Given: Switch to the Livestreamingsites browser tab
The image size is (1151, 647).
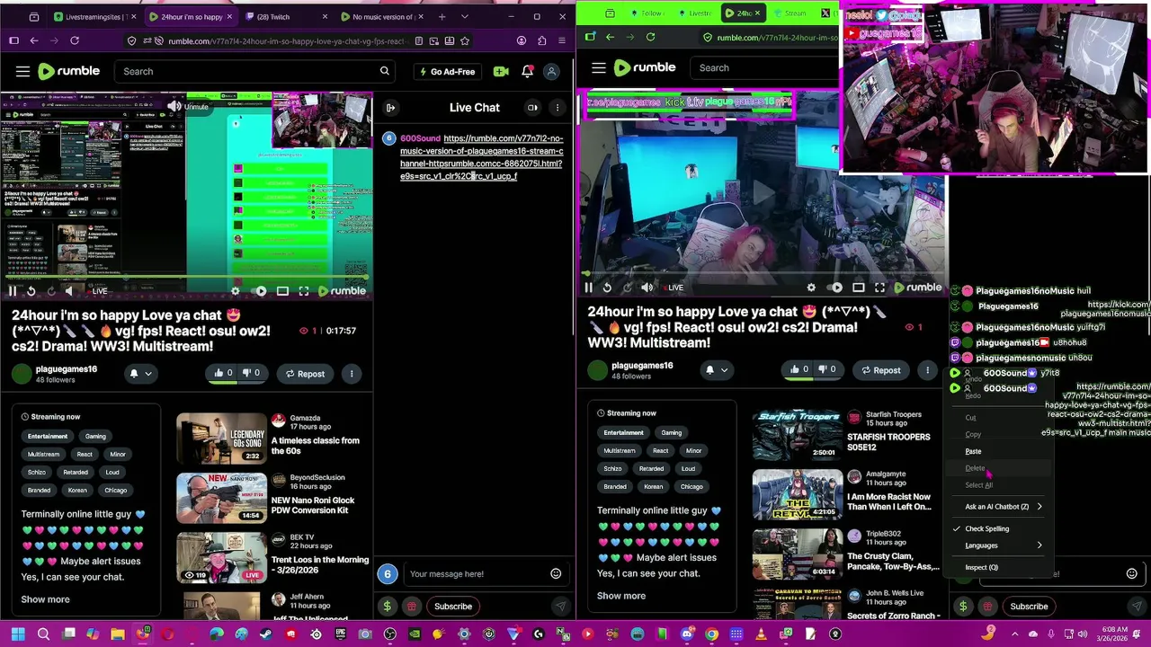Looking at the screenshot, I should 94,16.
